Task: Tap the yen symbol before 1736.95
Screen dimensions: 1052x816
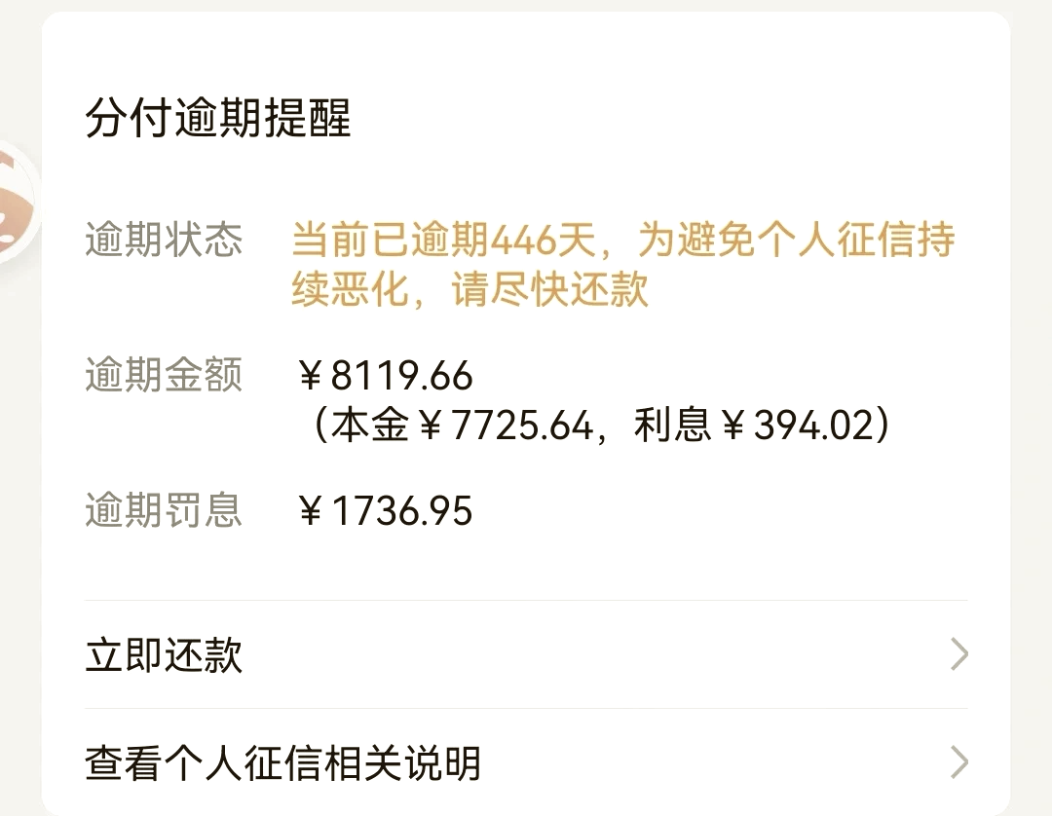Action: pos(311,511)
